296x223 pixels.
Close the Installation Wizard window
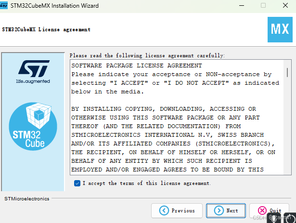point(285,5)
